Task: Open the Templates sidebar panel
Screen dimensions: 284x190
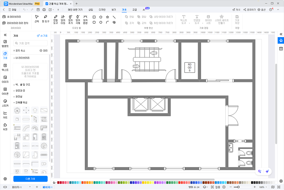Action: (x=5, y=44)
